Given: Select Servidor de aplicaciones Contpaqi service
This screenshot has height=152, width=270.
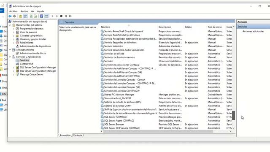Looking at the screenshot, I should tap(122, 65).
